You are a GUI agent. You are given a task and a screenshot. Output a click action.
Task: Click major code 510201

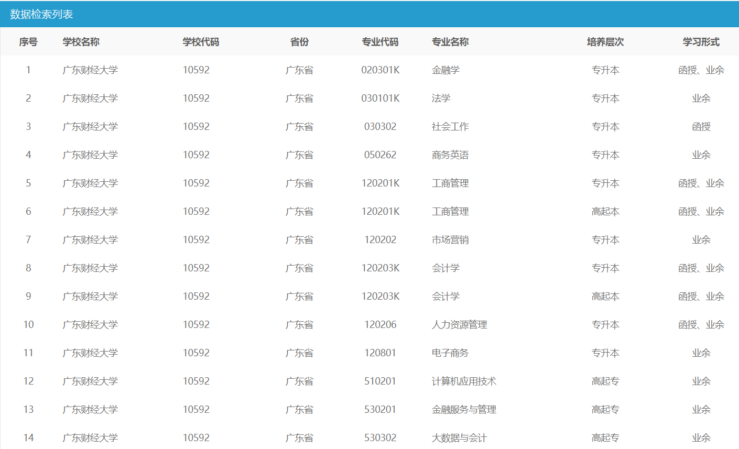click(381, 381)
